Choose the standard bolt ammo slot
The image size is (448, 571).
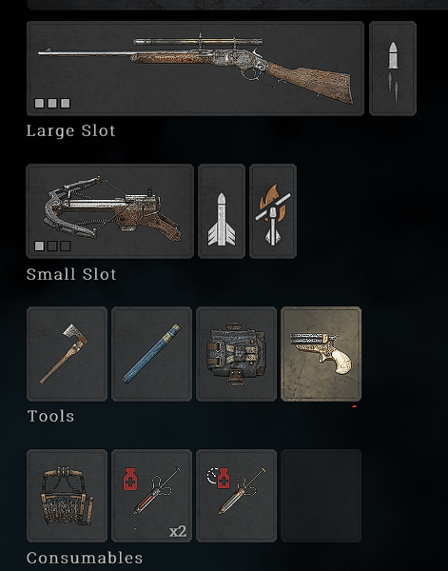point(222,211)
